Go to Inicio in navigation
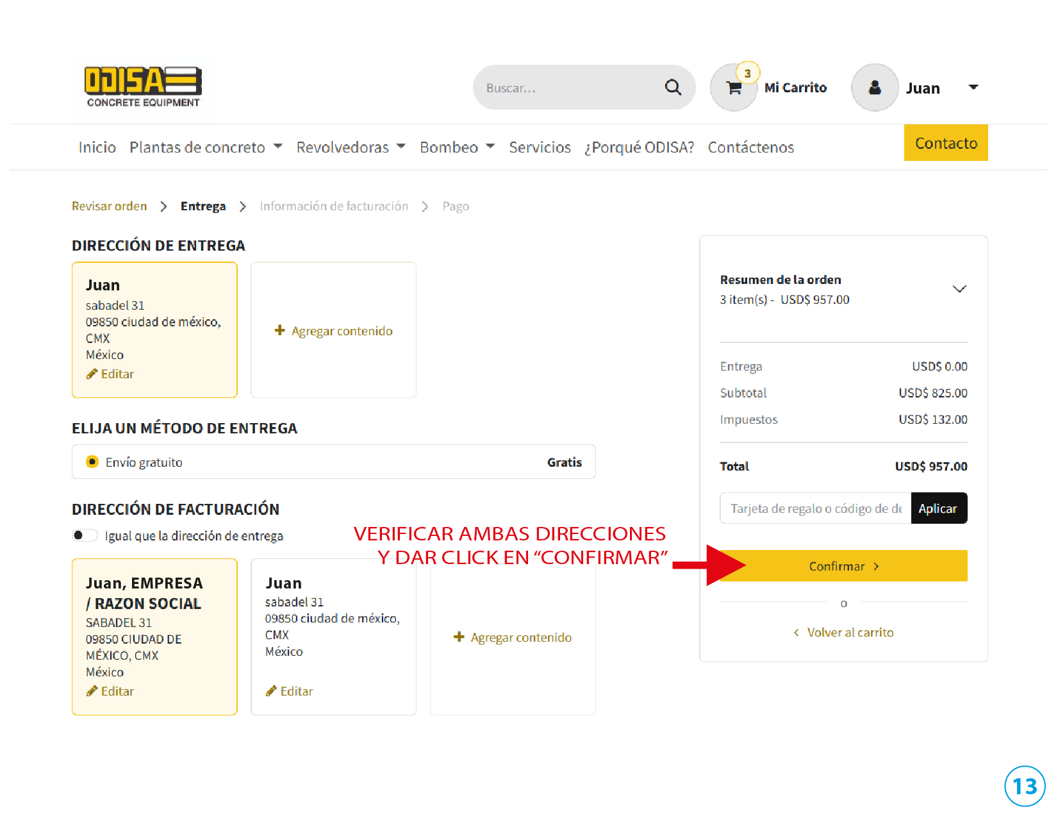 pos(97,147)
